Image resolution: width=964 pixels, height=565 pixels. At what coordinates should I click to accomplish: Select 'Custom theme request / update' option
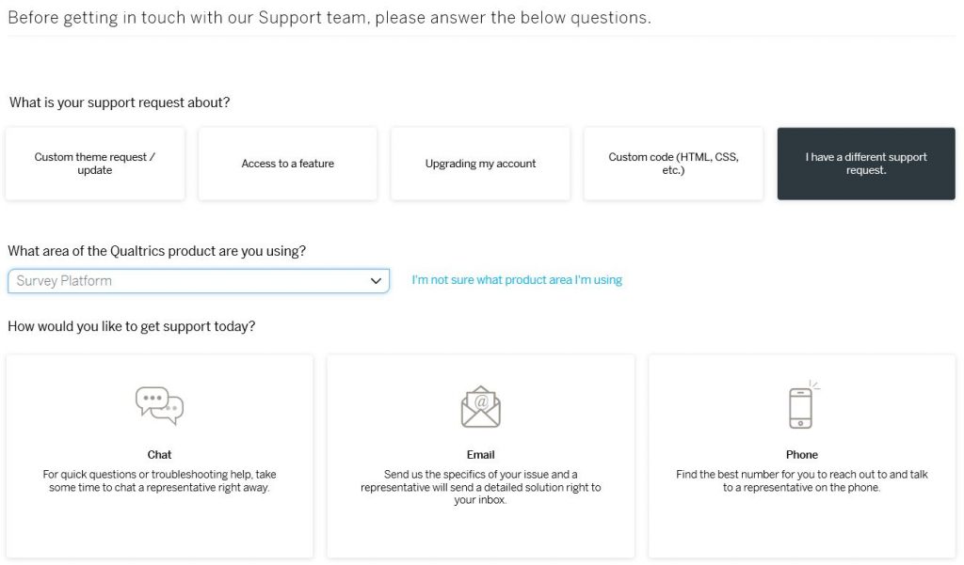(95, 164)
